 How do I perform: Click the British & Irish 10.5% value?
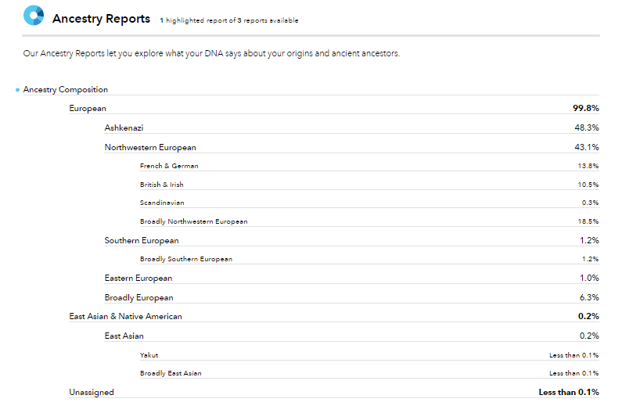coord(588,185)
